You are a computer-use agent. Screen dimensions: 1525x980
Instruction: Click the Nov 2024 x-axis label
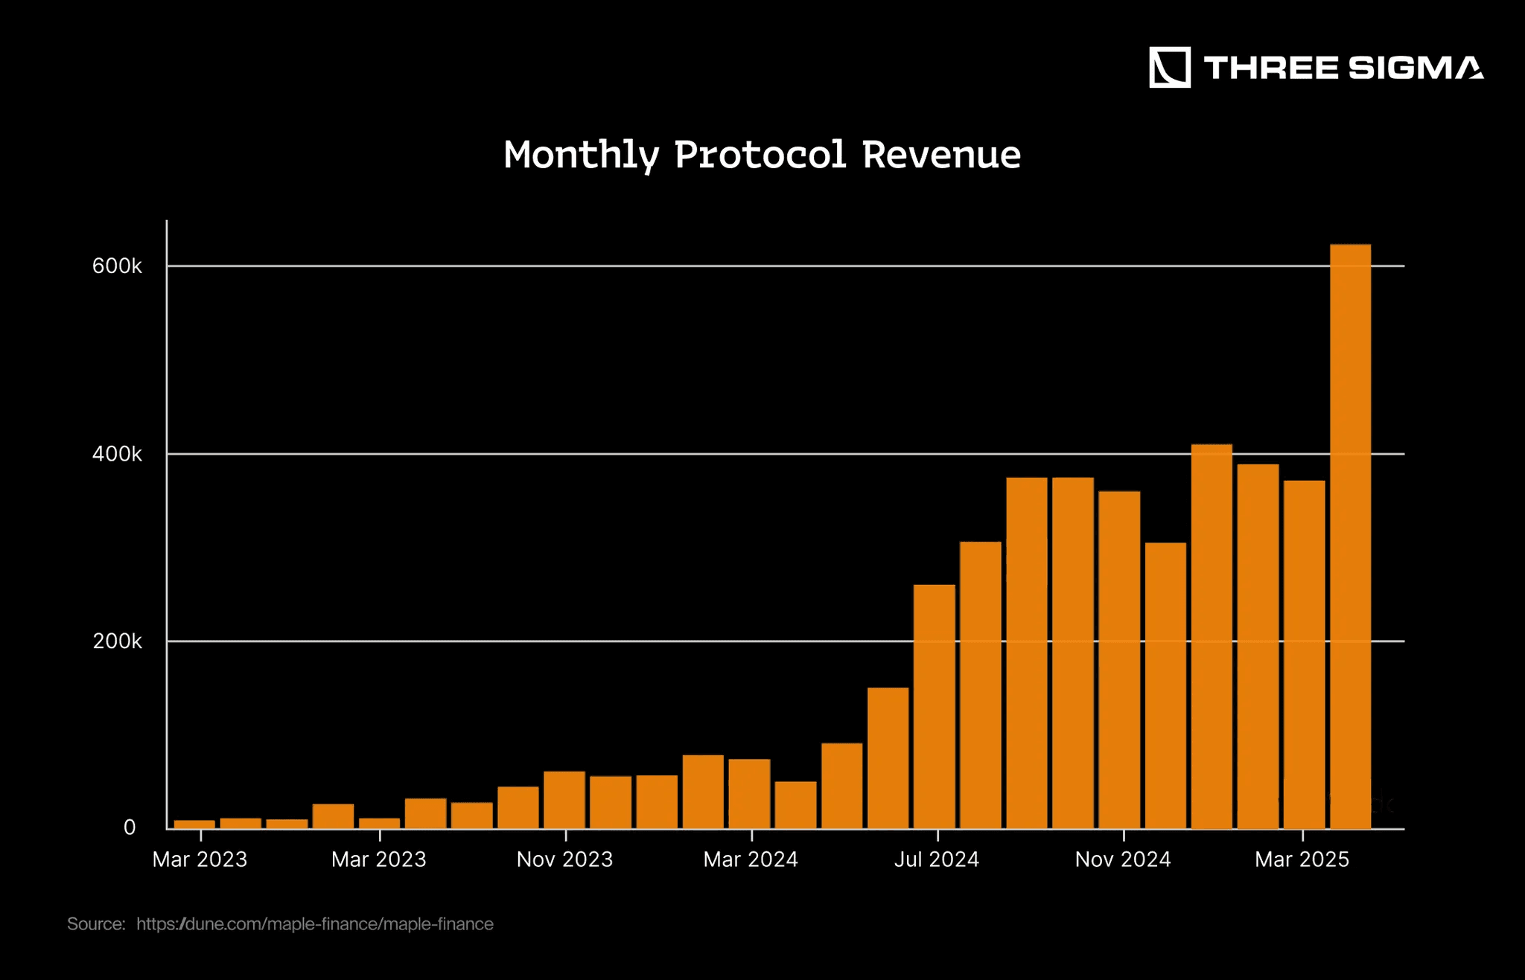[x=1122, y=859]
